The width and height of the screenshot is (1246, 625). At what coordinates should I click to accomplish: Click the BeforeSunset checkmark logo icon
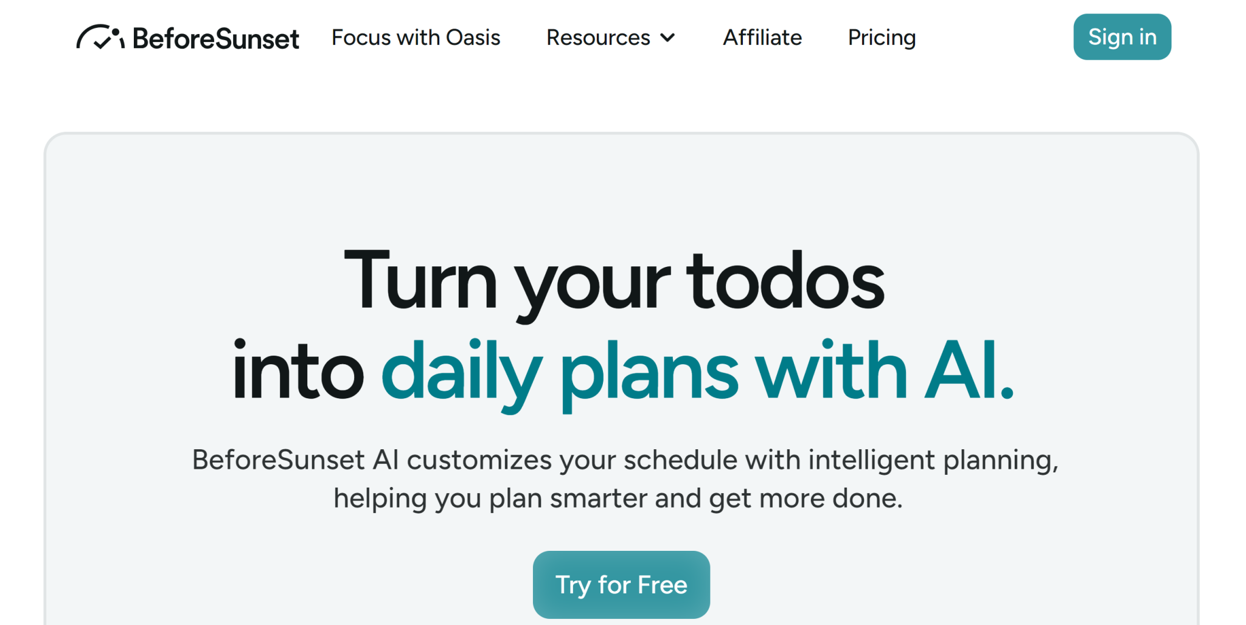click(x=100, y=38)
